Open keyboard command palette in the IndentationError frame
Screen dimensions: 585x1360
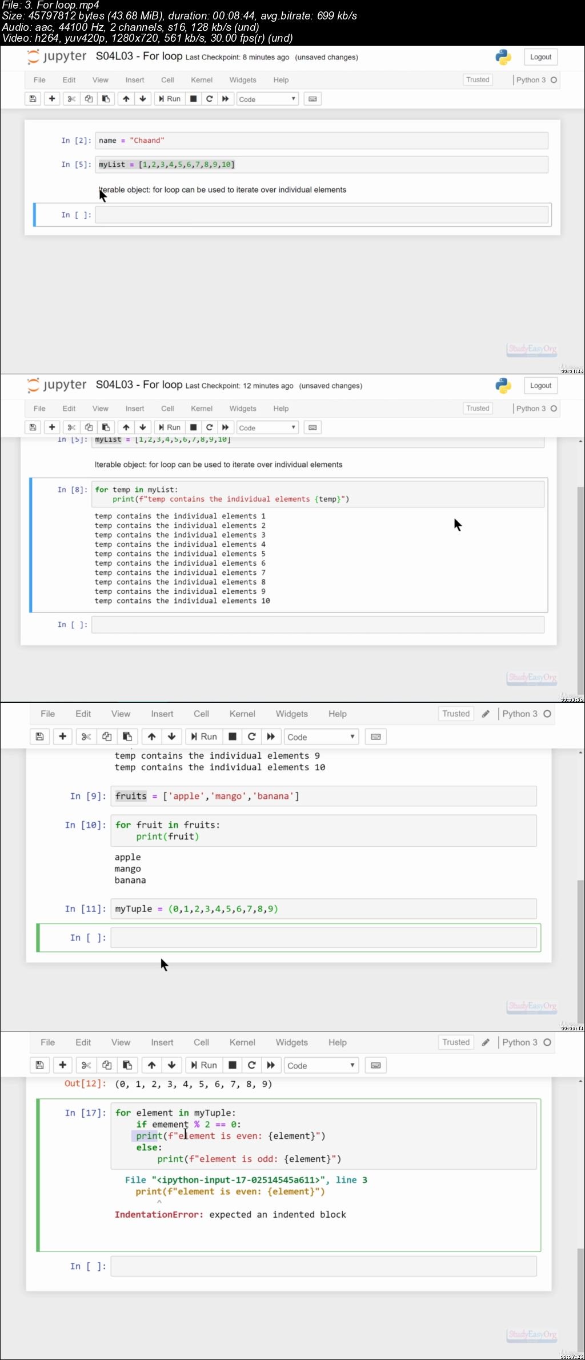coord(376,1065)
